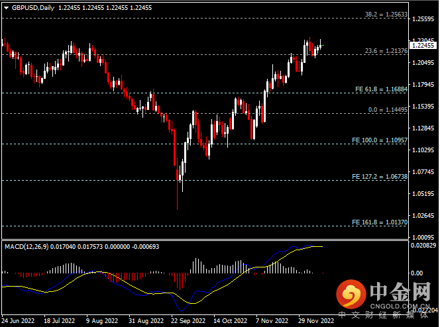
Task: Click the current price tag 1.22455 on axis
Action: (424, 46)
